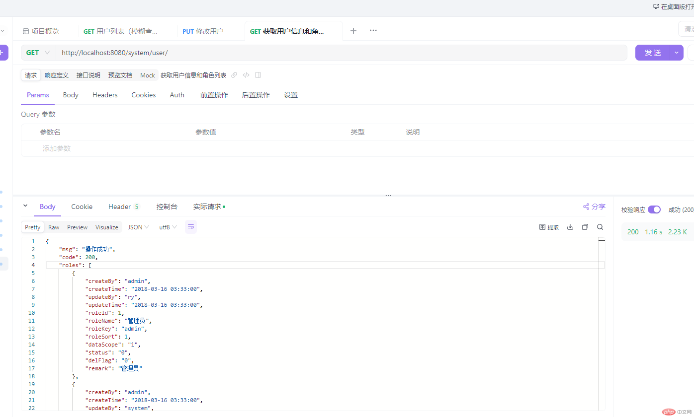Viewport: 694px width, 417px height.
Task: Share the response via 分享
Action: (595, 207)
